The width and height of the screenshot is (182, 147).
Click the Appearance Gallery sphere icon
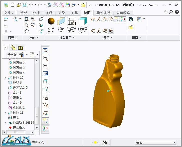click(x=51, y=21)
